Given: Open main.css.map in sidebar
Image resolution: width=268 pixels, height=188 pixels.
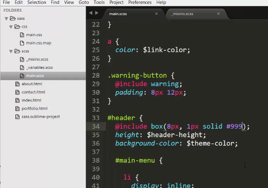Looking at the screenshot, I should click(39, 43).
